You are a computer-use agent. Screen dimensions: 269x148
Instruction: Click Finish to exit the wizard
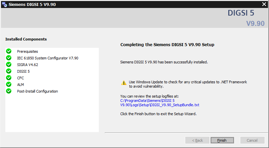tap(222, 140)
